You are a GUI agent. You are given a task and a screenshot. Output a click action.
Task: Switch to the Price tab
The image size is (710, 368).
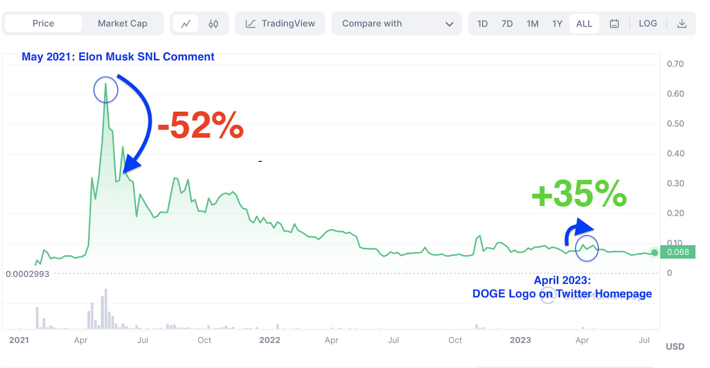(43, 23)
